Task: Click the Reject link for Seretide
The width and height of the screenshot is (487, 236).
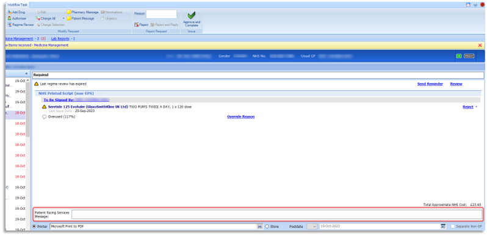Action: pyautogui.click(x=467, y=107)
